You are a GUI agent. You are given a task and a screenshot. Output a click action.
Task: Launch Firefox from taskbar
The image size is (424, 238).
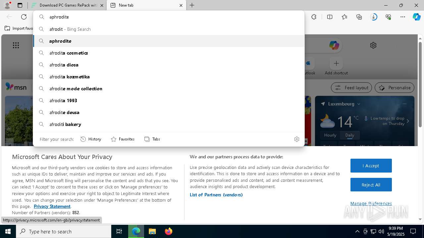pyautogui.click(x=168, y=231)
